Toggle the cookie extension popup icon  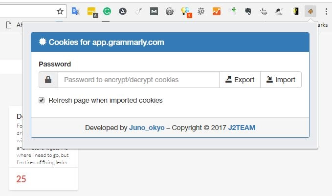pyautogui.click(x=310, y=11)
